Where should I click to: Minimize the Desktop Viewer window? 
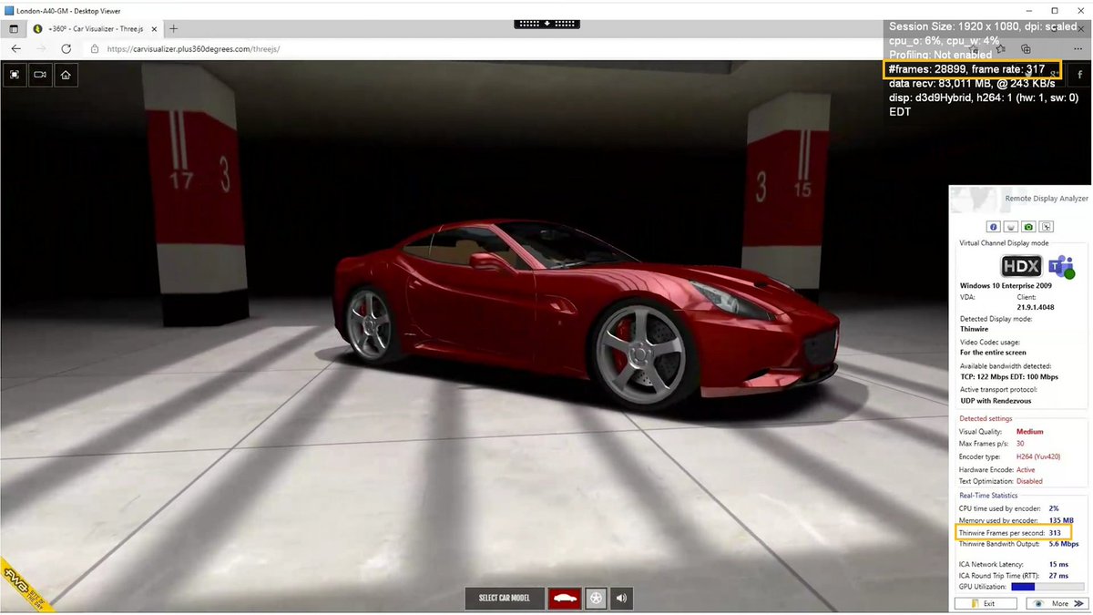pyautogui.click(x=1029, y=9)
